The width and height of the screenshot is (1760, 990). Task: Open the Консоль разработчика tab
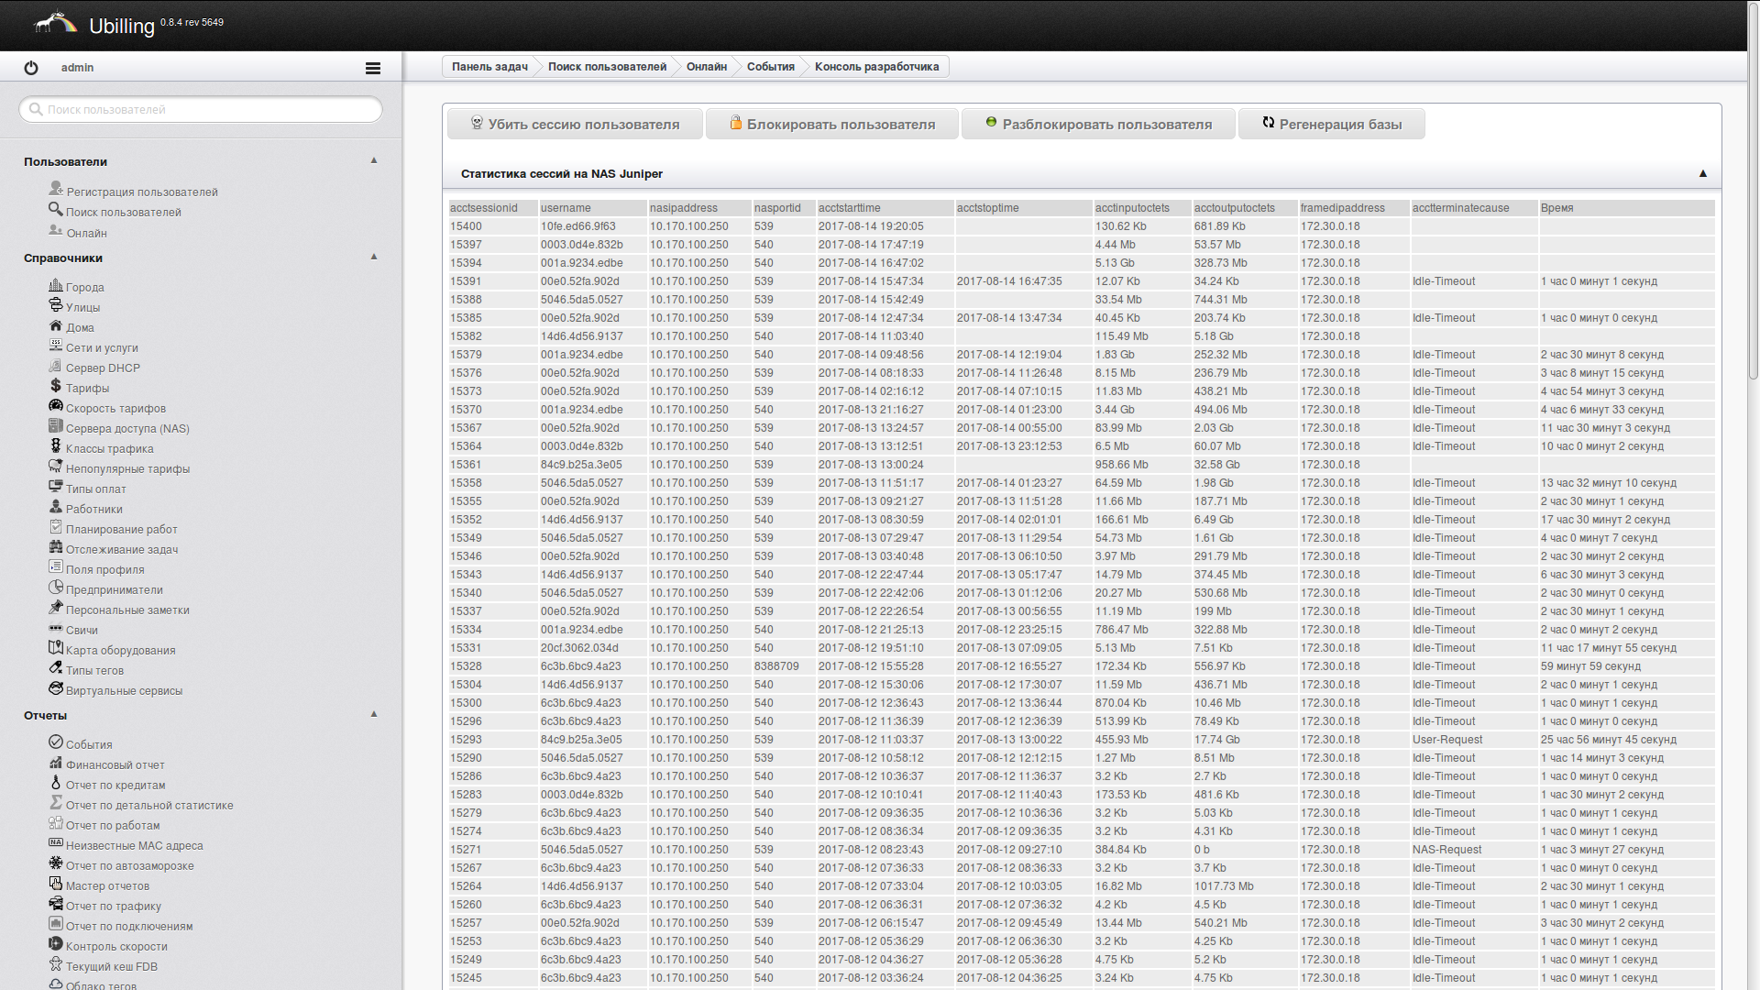click(876, 67)
